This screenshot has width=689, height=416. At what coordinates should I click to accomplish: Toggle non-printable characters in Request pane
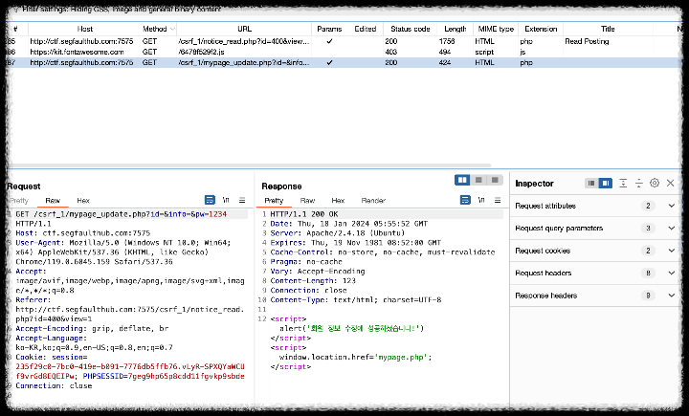click(x=226, y=200)
